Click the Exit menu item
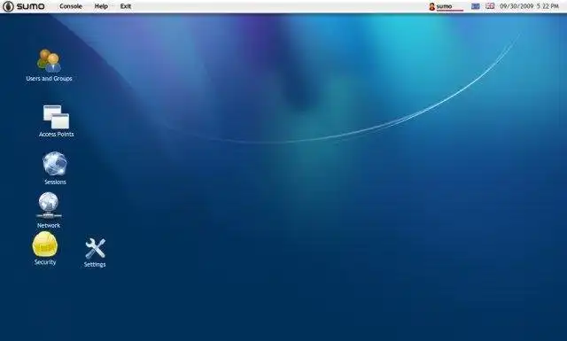 coord(126,6)
